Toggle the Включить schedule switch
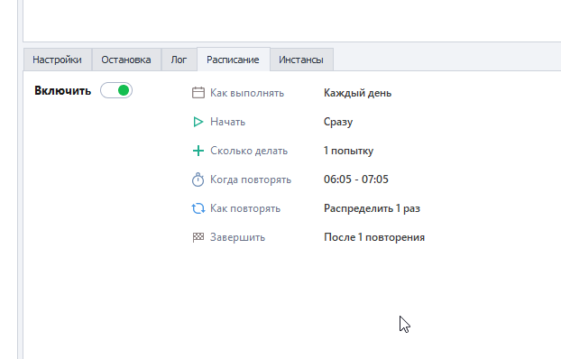Screen dimensions: 561x359 coord(116,90)
